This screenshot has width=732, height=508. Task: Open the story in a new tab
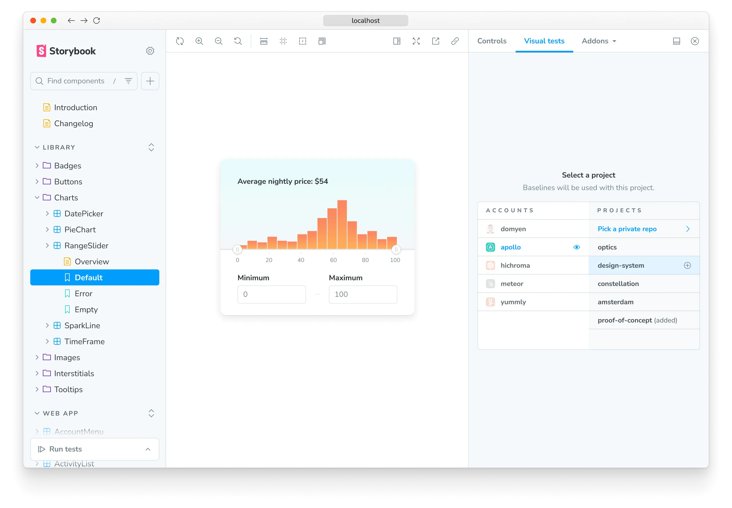tap(436, 41)
